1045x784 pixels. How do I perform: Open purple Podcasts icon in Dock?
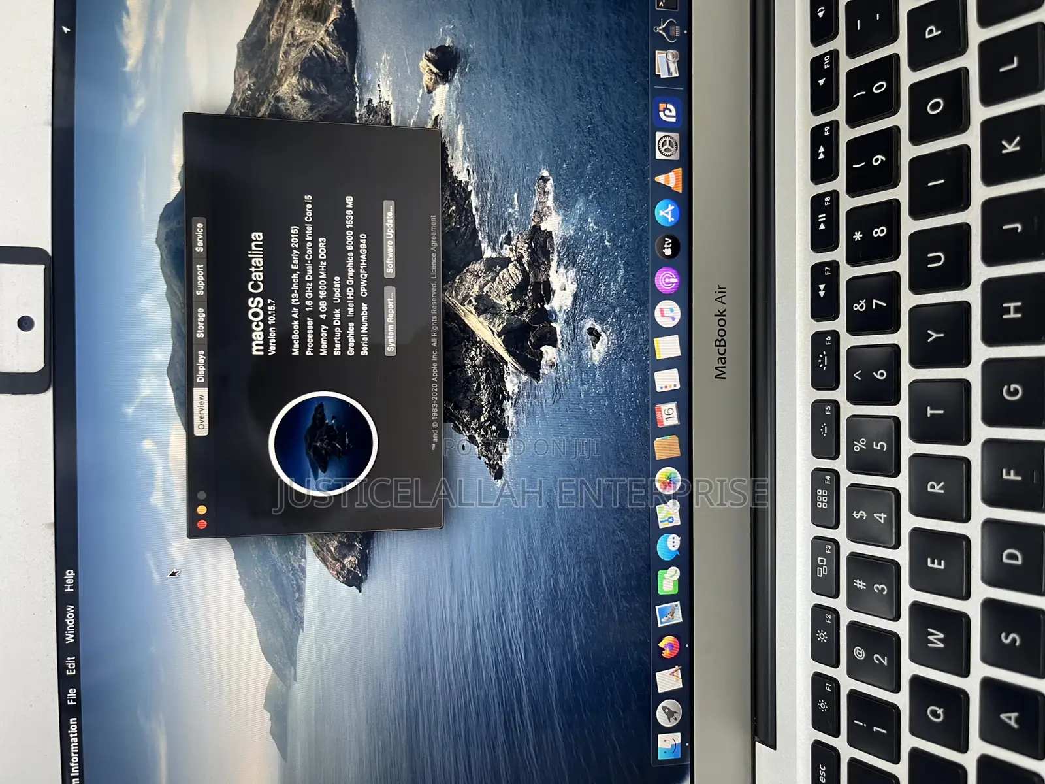[668, 280]
